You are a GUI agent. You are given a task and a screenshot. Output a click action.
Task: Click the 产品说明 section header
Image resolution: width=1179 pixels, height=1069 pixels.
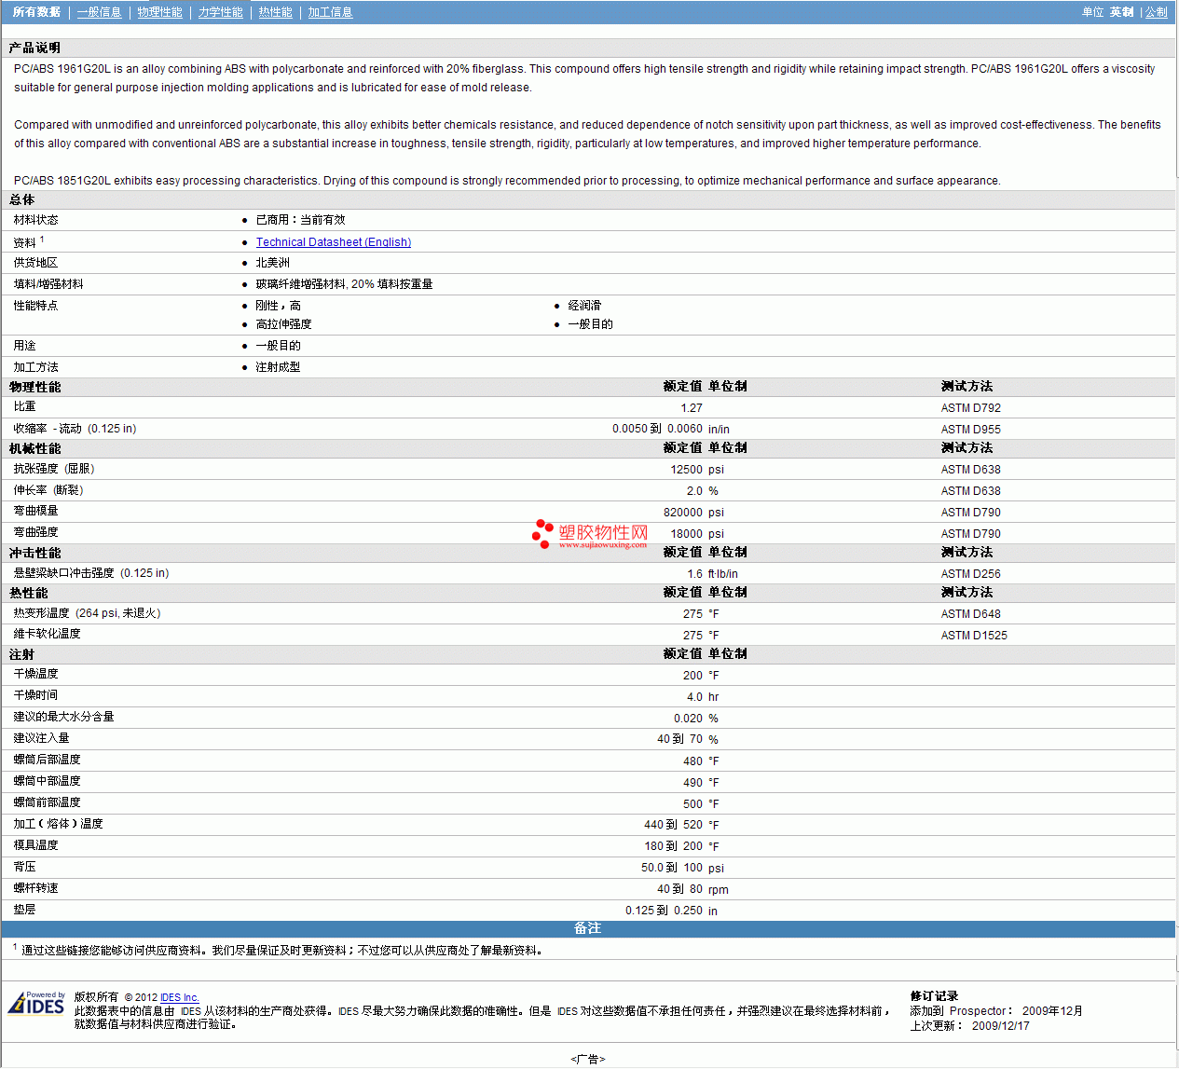(x=34, y=48)
